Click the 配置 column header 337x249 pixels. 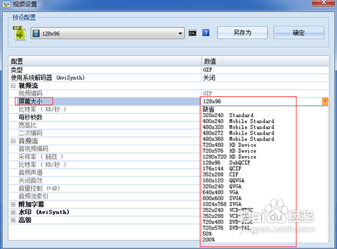click(105, 61)
